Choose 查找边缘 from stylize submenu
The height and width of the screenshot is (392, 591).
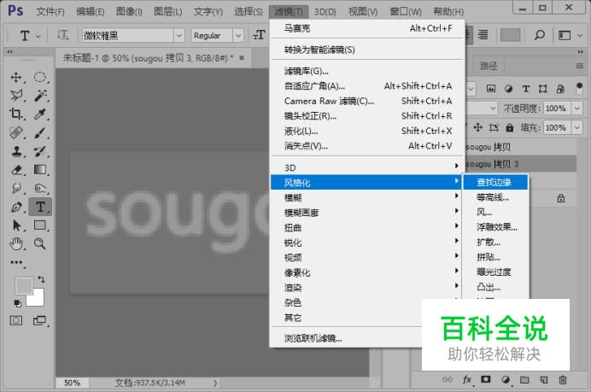[495, 183]
